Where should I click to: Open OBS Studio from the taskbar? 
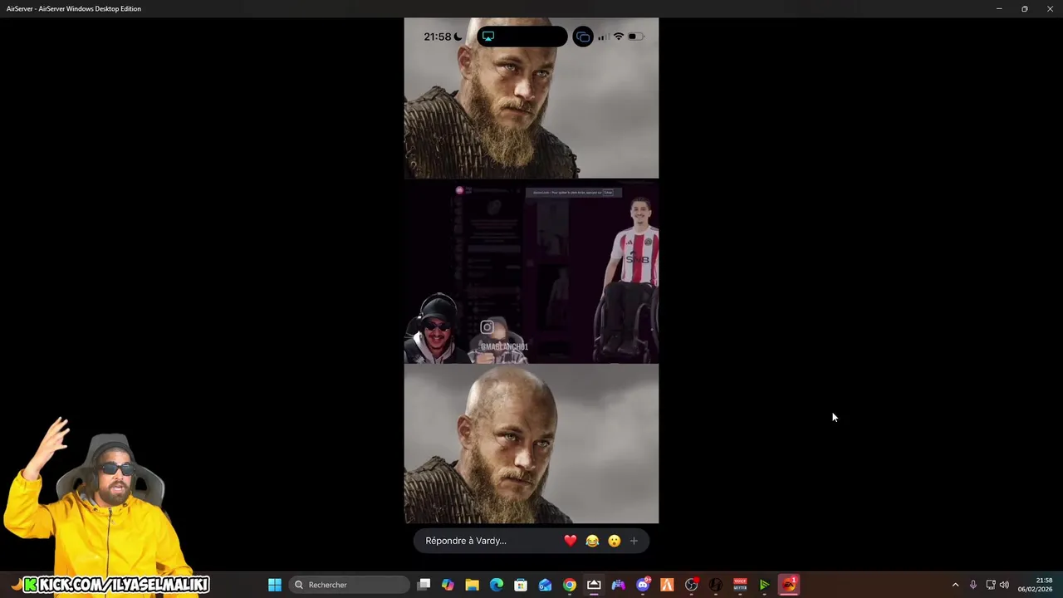[691, 585]
